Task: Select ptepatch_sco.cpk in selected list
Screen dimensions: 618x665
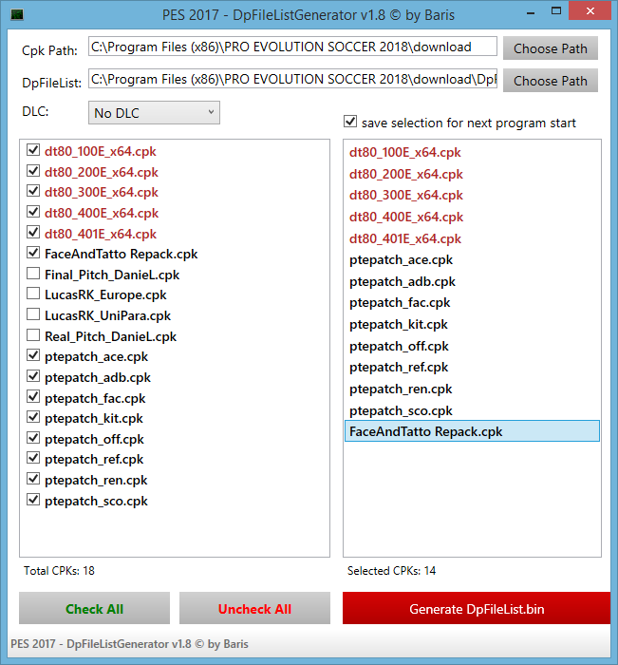Action: [472, 410]
